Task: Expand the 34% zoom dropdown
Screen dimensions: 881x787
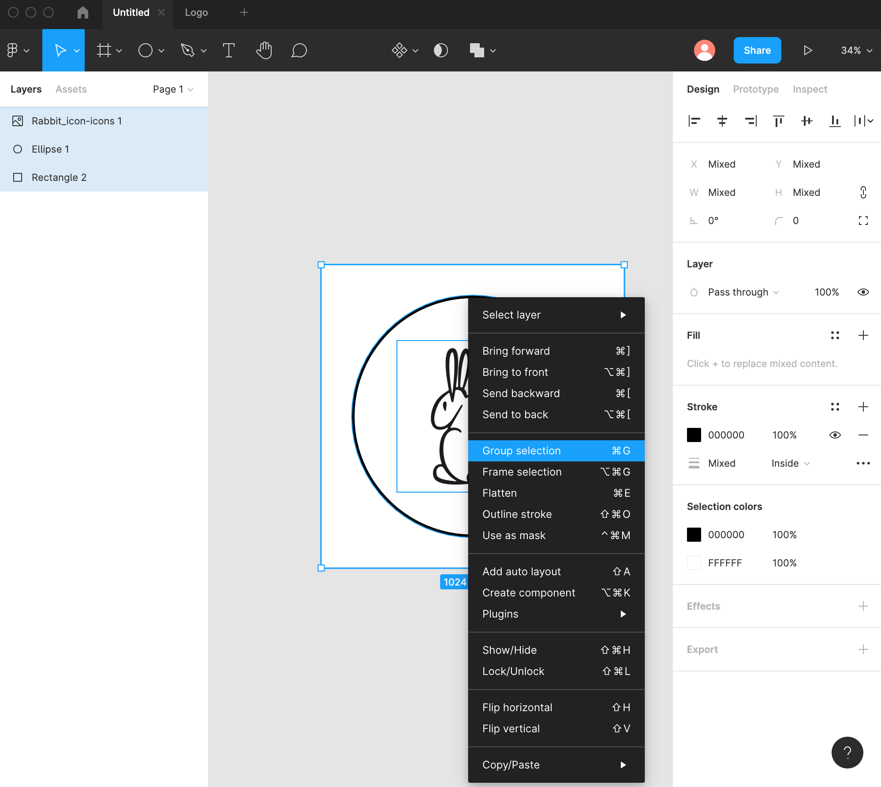Action: (856, 50)
